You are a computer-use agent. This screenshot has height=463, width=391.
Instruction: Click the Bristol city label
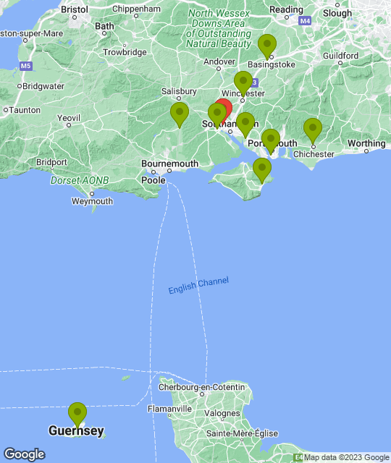click(x=75, y=9)
